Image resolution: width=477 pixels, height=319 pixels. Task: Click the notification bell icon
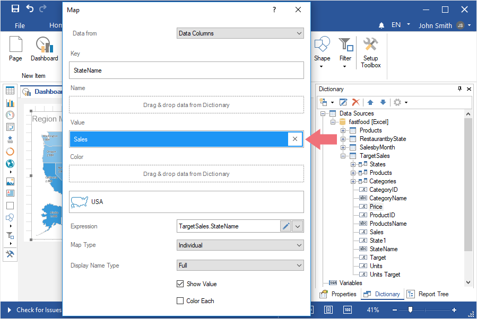click(381, 25)
